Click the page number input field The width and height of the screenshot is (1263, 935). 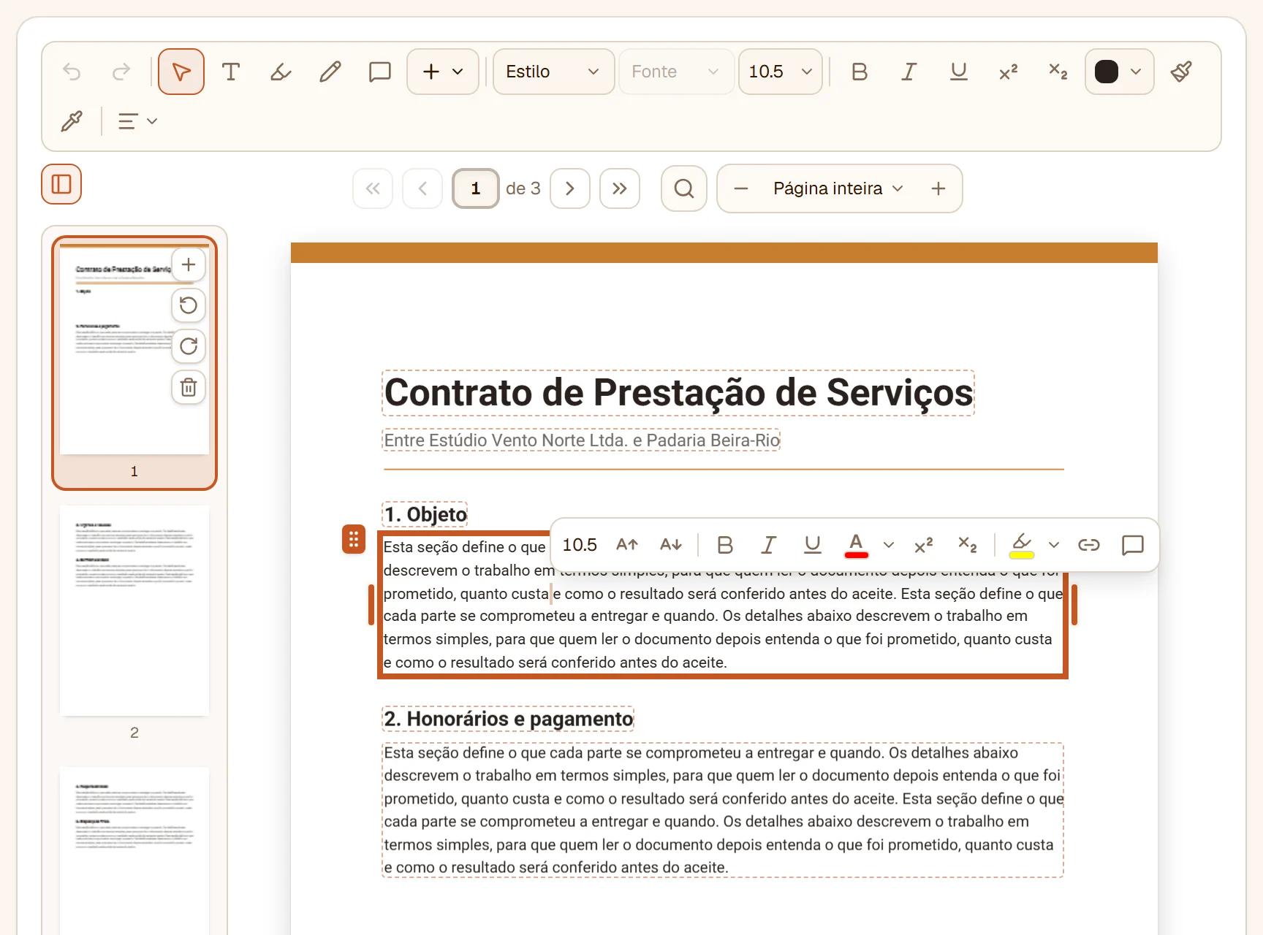click(x=476, y=188)
